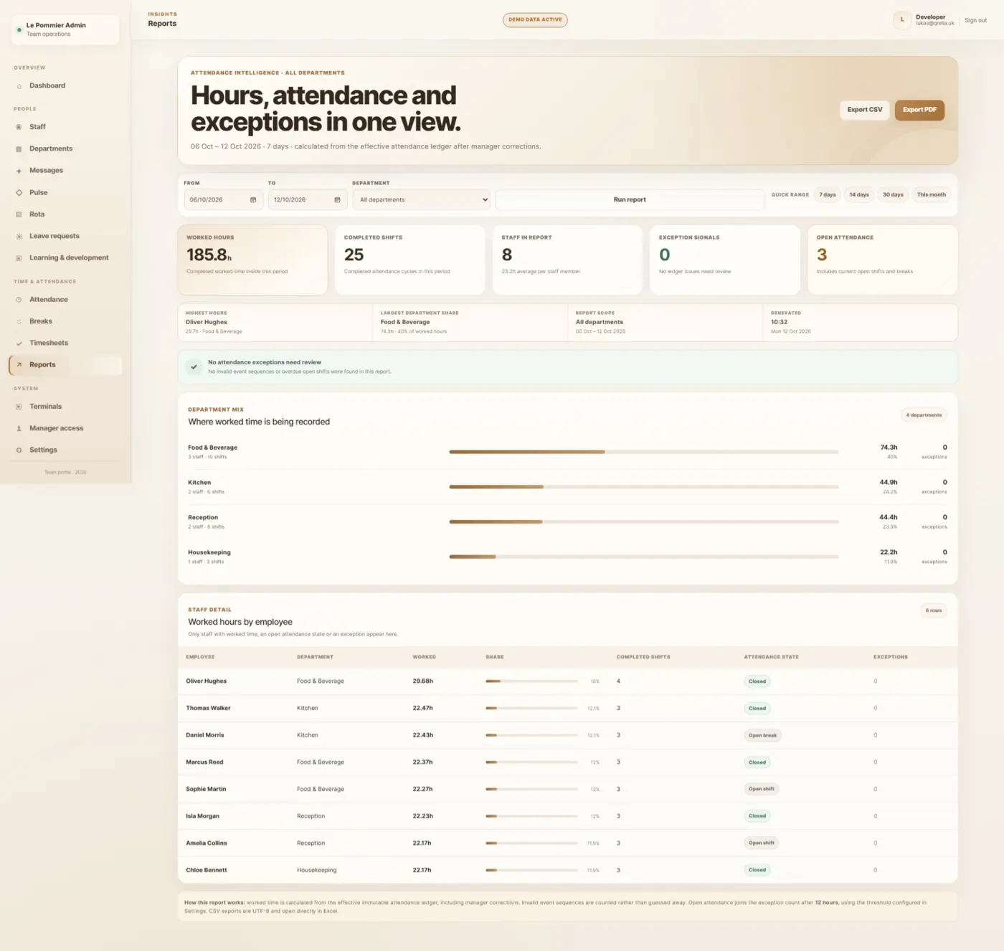The image size is (1004, 951).
Task: Select the Departments sidebar icon
Action: coord(19,149)
